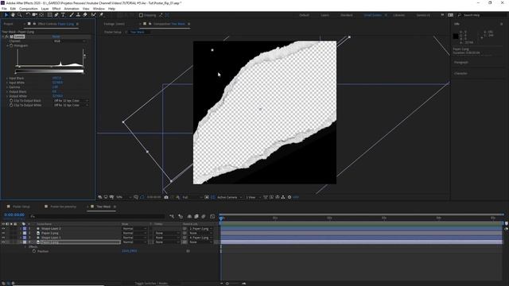Click the region of interest icon
Image resolution: width=509 pixels, height=286 pixels.
click(x=207, y=197)
